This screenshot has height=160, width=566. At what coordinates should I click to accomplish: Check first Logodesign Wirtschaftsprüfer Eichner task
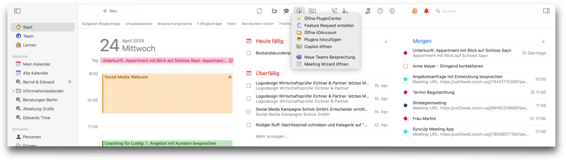[x=249, y=86]
